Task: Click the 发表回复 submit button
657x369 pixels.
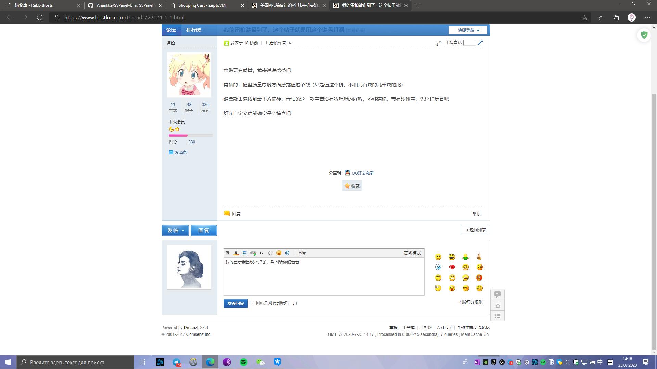Action: (x=235, y=303)
